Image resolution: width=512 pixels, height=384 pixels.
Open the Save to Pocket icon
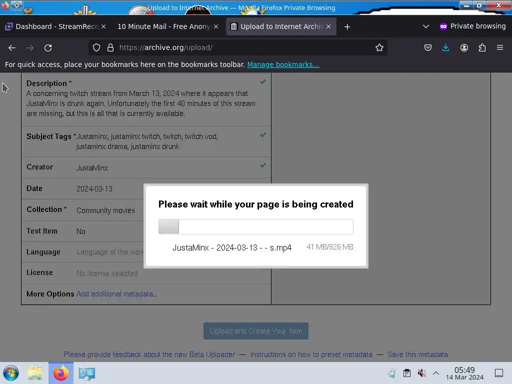pos(428,47)
